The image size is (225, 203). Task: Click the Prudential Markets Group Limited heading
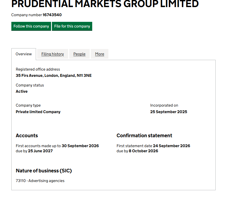(105, 4)
